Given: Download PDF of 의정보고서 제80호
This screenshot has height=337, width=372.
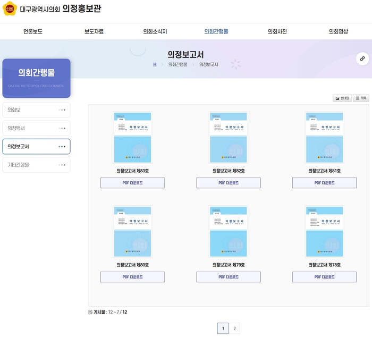Looking at the screenshot, I should 132,277.
